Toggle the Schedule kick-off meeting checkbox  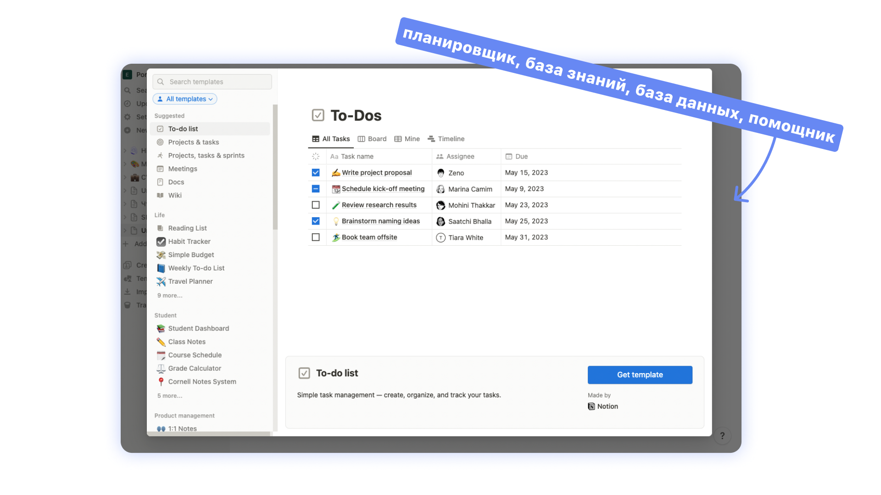point(316,189)
